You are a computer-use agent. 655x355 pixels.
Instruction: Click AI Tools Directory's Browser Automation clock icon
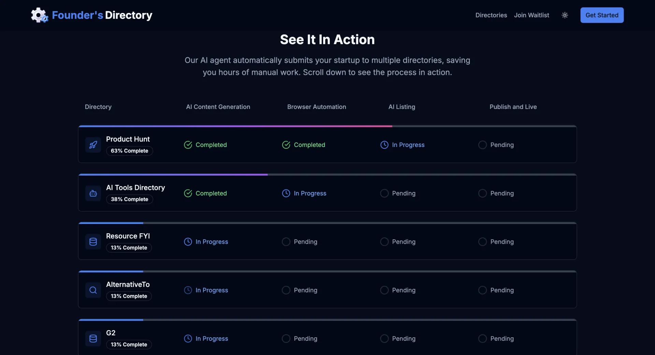pos(286,193)
